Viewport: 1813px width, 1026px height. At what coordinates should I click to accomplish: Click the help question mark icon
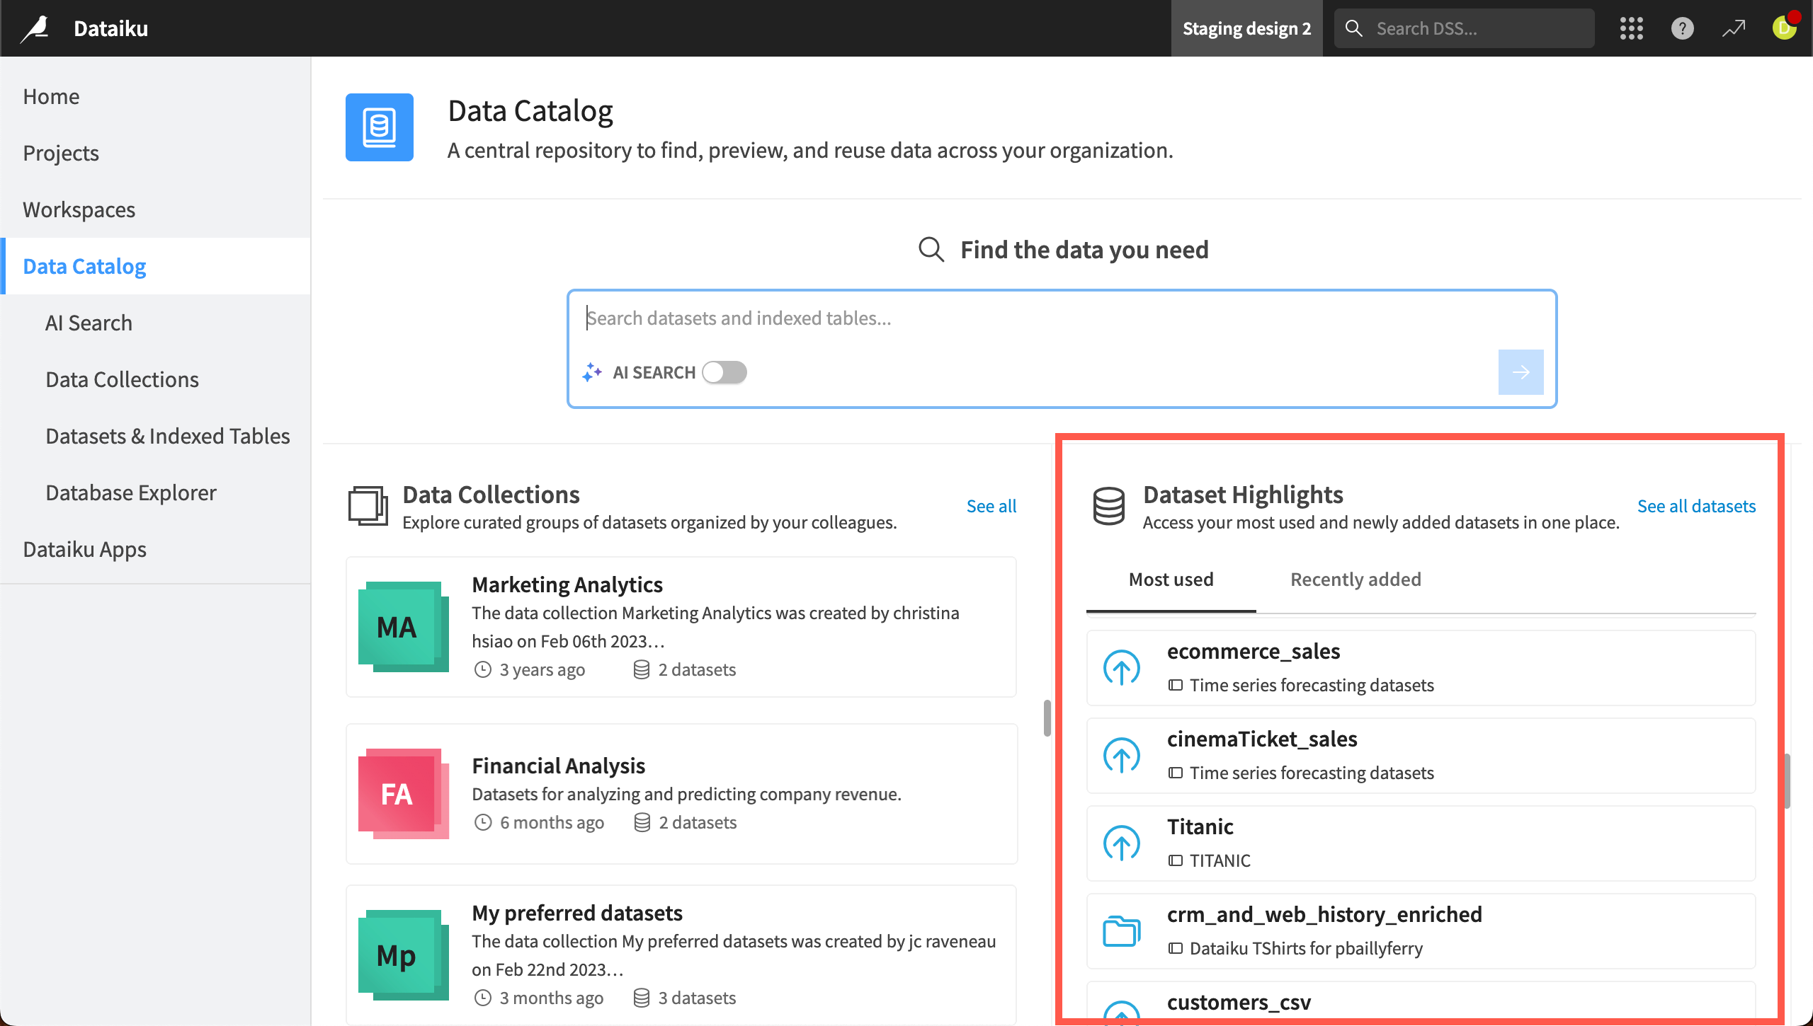point(1682,28)
